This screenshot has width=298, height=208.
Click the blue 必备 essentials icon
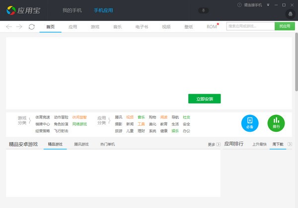[250, 122]
